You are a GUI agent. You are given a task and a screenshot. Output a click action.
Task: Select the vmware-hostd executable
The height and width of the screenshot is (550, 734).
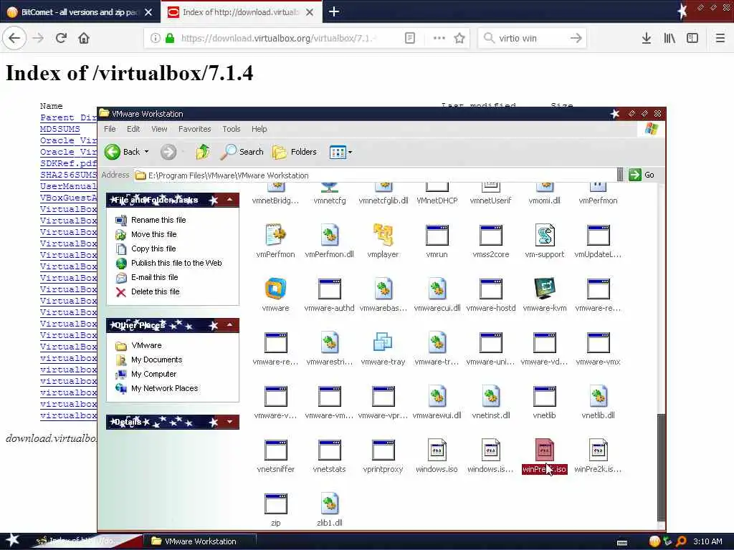point(490,289)
